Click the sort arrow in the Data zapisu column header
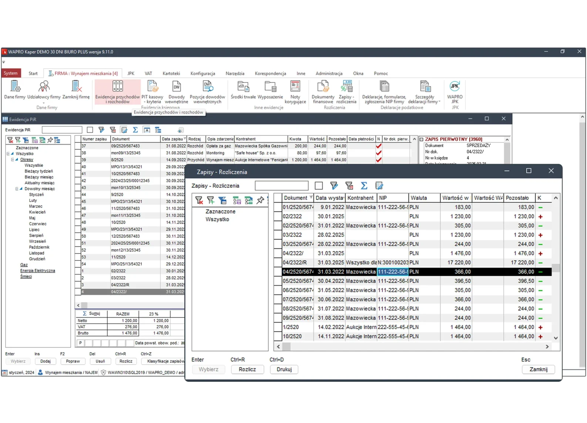The height and width of the screenshot is (423, 587). click(x=185, y=139)
